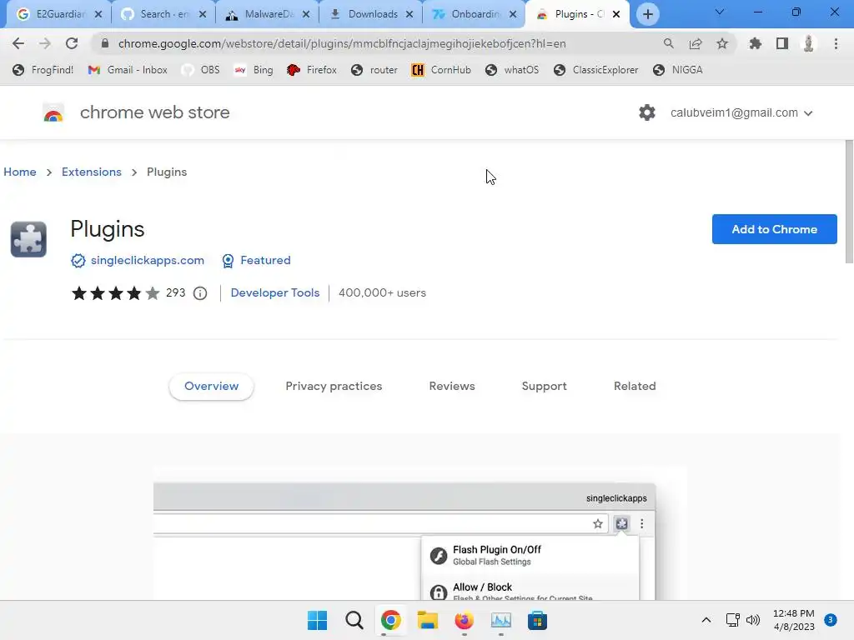Viewport: 854px width, 640px height.
Task: Open the volume tray icon
Action: pyautogui.click(x=753, y=620)
